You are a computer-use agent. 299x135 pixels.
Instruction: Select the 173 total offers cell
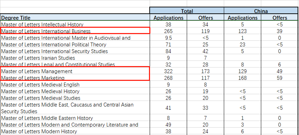click(205, 71)
